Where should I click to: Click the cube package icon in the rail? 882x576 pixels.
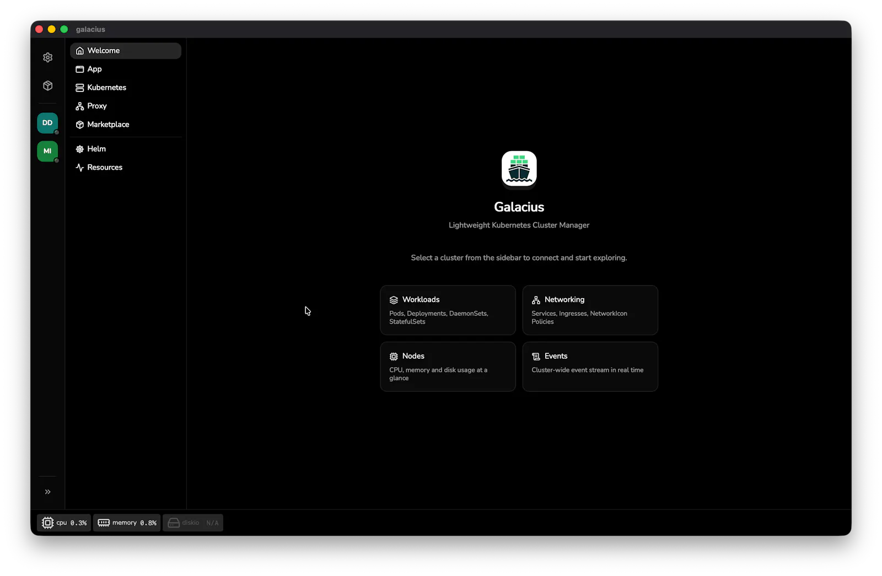pos(48,85)
